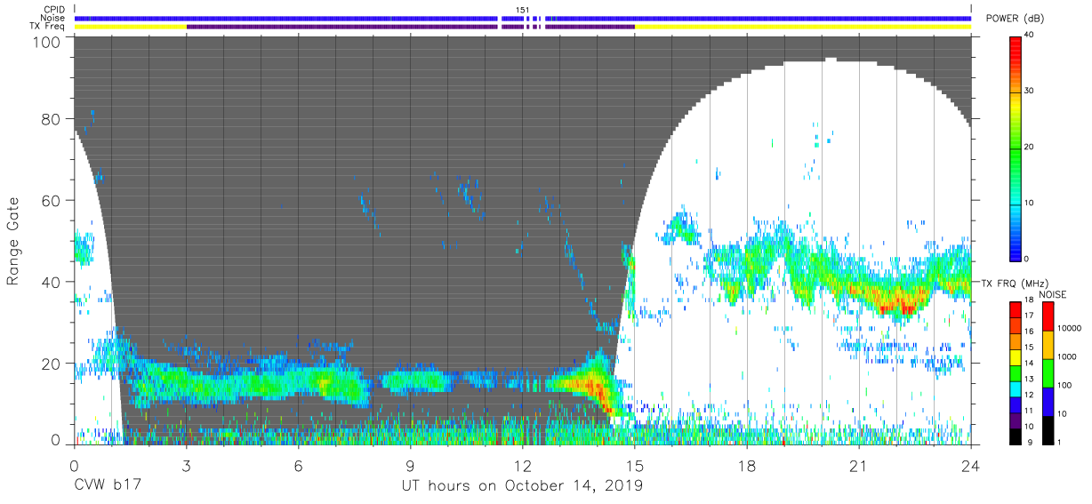This screenshot has width=1092, height=504.
Task: Click the 24 tick on UT hours axis
Action: click(971, 465)
